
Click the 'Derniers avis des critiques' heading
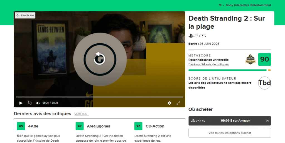42,114
